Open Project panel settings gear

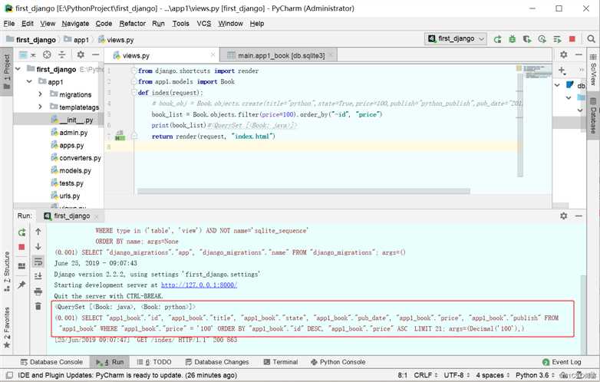pos(81,54)
